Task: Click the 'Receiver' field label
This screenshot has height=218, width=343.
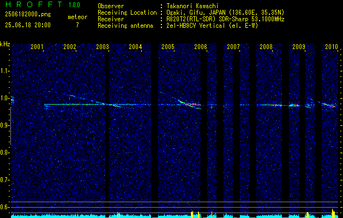Action: click(x=111, y=19)
